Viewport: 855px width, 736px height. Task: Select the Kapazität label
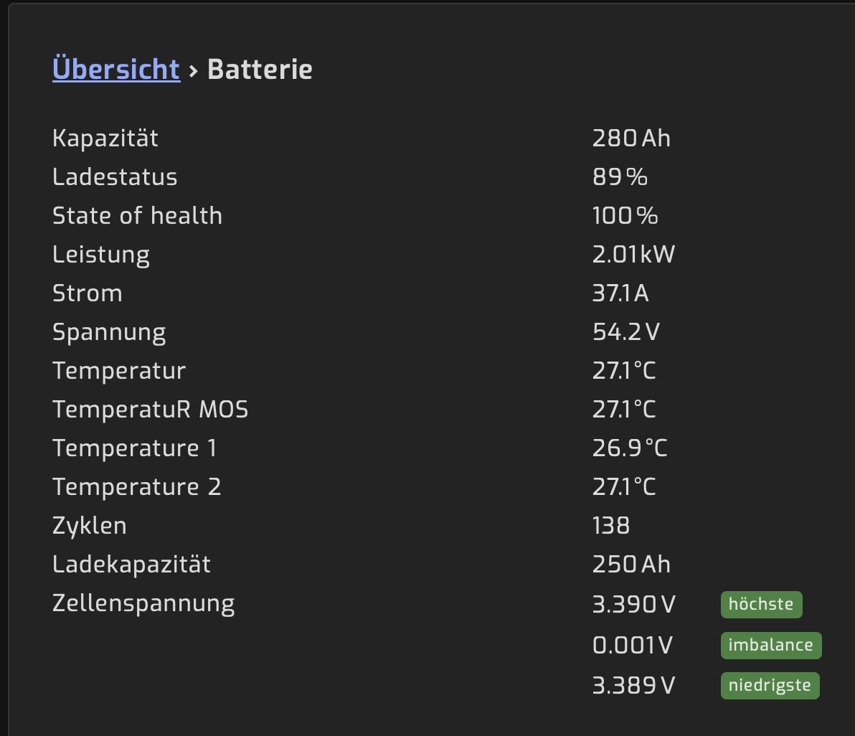pos(105,138)
